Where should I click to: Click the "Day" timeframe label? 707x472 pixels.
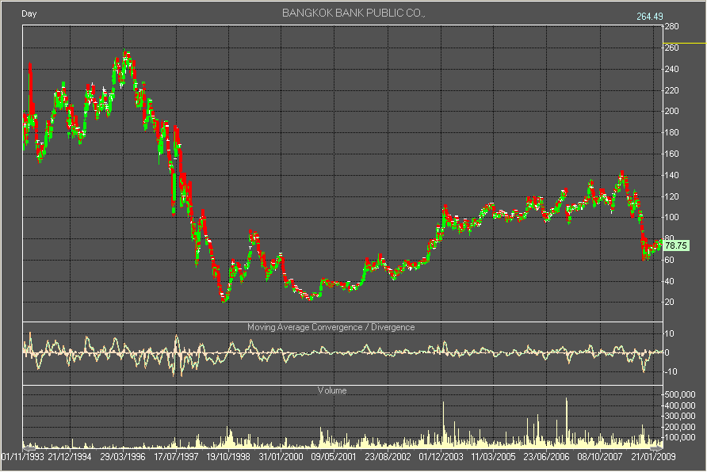pyautogui.click(x=29, y=13)
